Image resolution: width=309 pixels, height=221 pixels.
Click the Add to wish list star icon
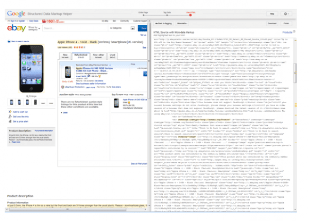point(10,112)
